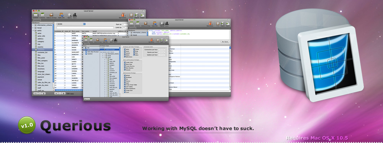Open Columns view in back-left window
The image size is (383, 143).
[x=43, y=16]
